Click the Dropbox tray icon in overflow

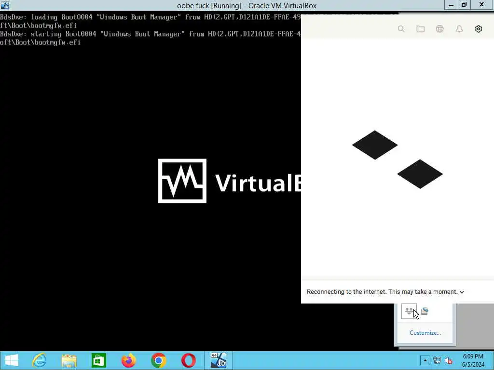pyautogui.click(x=409, y=311)
